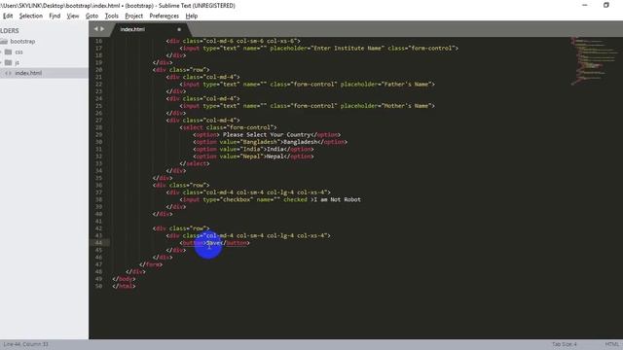Place cursor in 'Save' button text
Viewport: 623px width, 350px height.
click(x=214, y=243)
